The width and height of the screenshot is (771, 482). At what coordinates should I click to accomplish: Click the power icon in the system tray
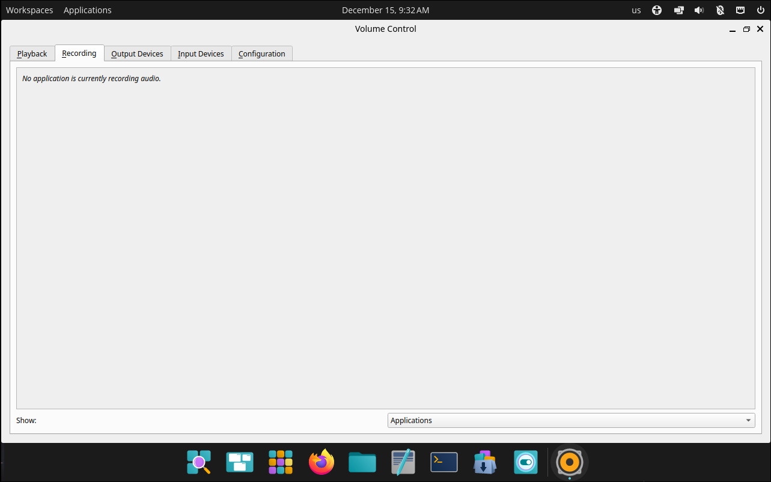pyautogui.click(x=760, y=10)
